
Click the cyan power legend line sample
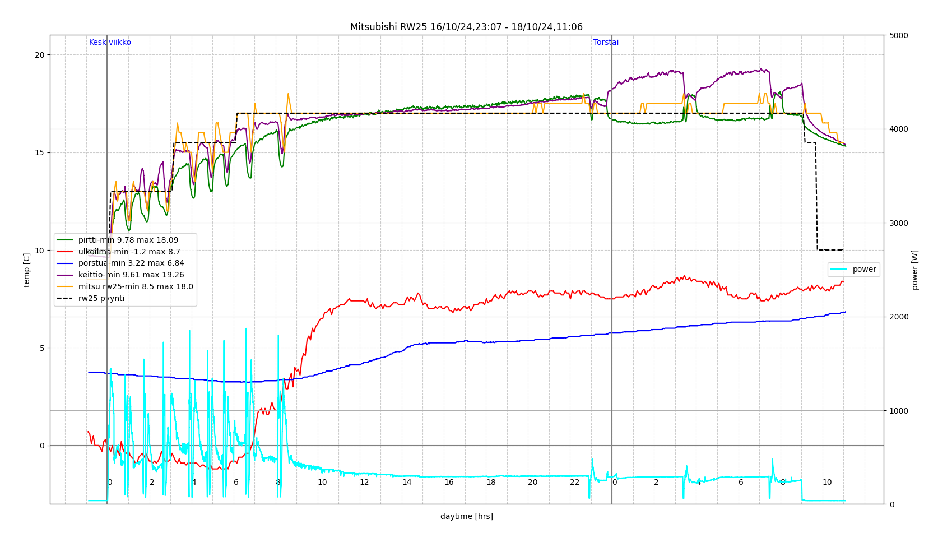coord(839,270)
